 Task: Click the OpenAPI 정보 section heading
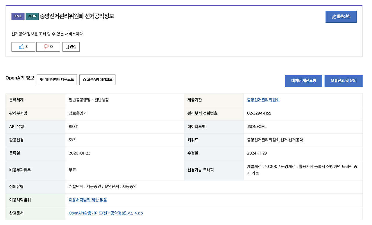[19, 78]
